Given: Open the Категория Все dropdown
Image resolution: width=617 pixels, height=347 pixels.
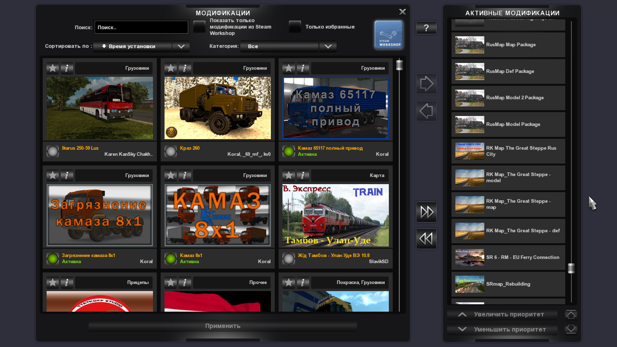Looking at the screenshot, I should (280, 46).
